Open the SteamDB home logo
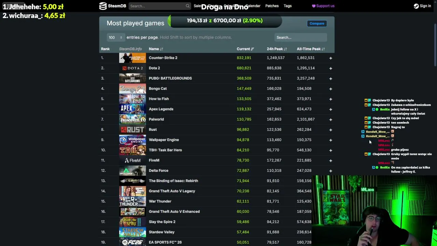 (x=112, y=6)
